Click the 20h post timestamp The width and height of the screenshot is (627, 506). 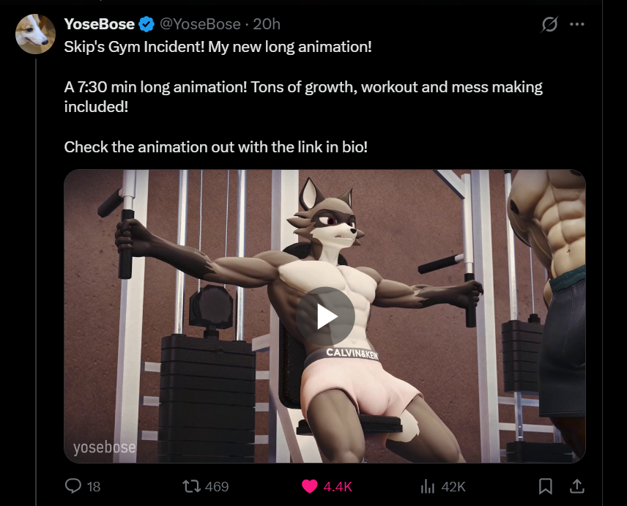(x=267, y=24)
